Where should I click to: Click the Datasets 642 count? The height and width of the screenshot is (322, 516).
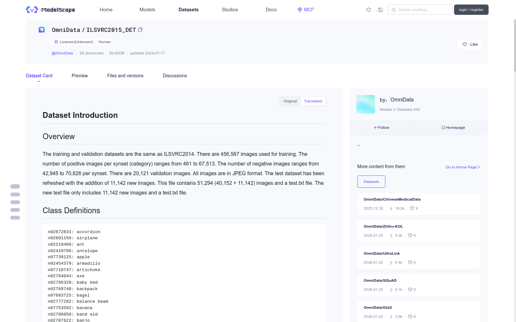pyautogui.click(x=409, y=109)
